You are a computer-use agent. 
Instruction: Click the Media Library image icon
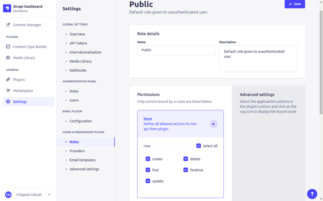coord(8,58)
